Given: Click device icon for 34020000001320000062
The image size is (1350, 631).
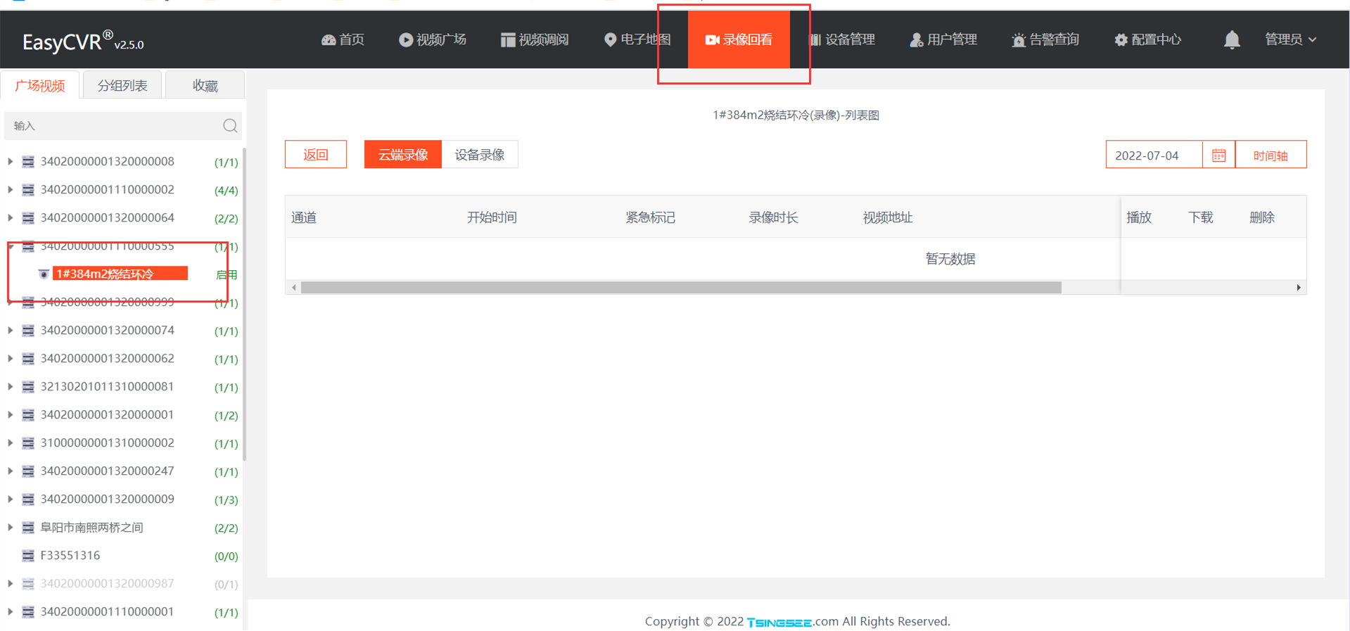Looking at the screenshot, I should (x=28, y=359).
